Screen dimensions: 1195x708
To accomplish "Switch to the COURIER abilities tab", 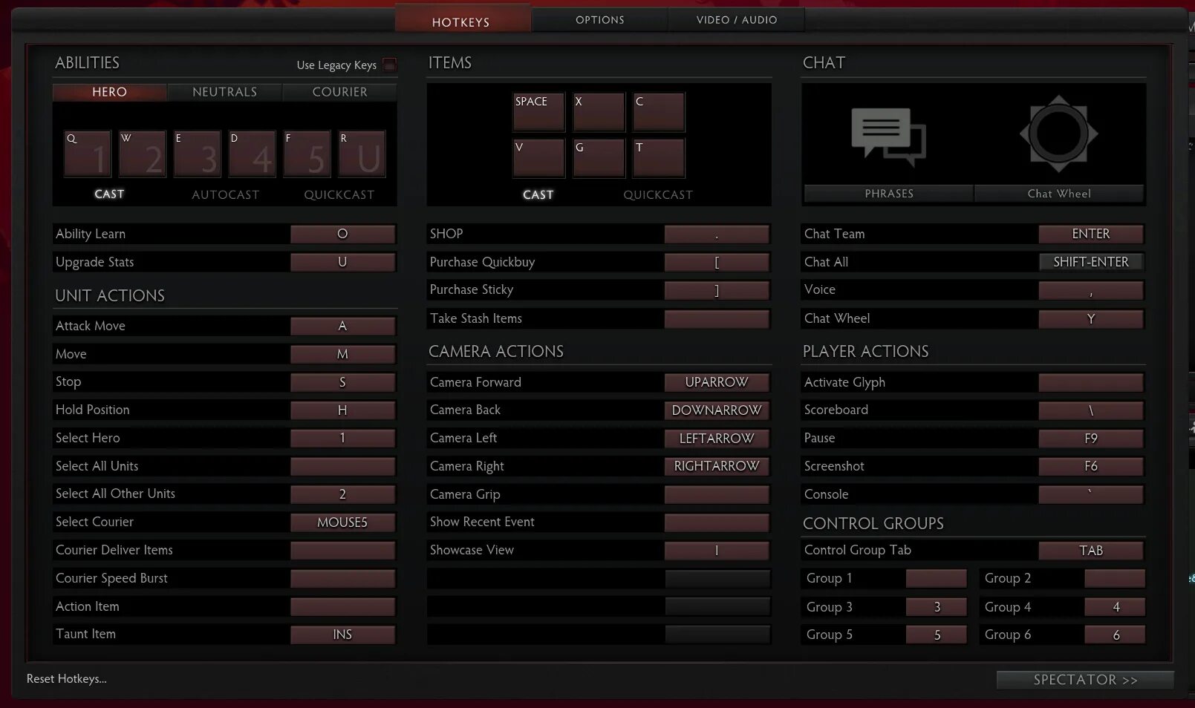I will pos(340,92).
